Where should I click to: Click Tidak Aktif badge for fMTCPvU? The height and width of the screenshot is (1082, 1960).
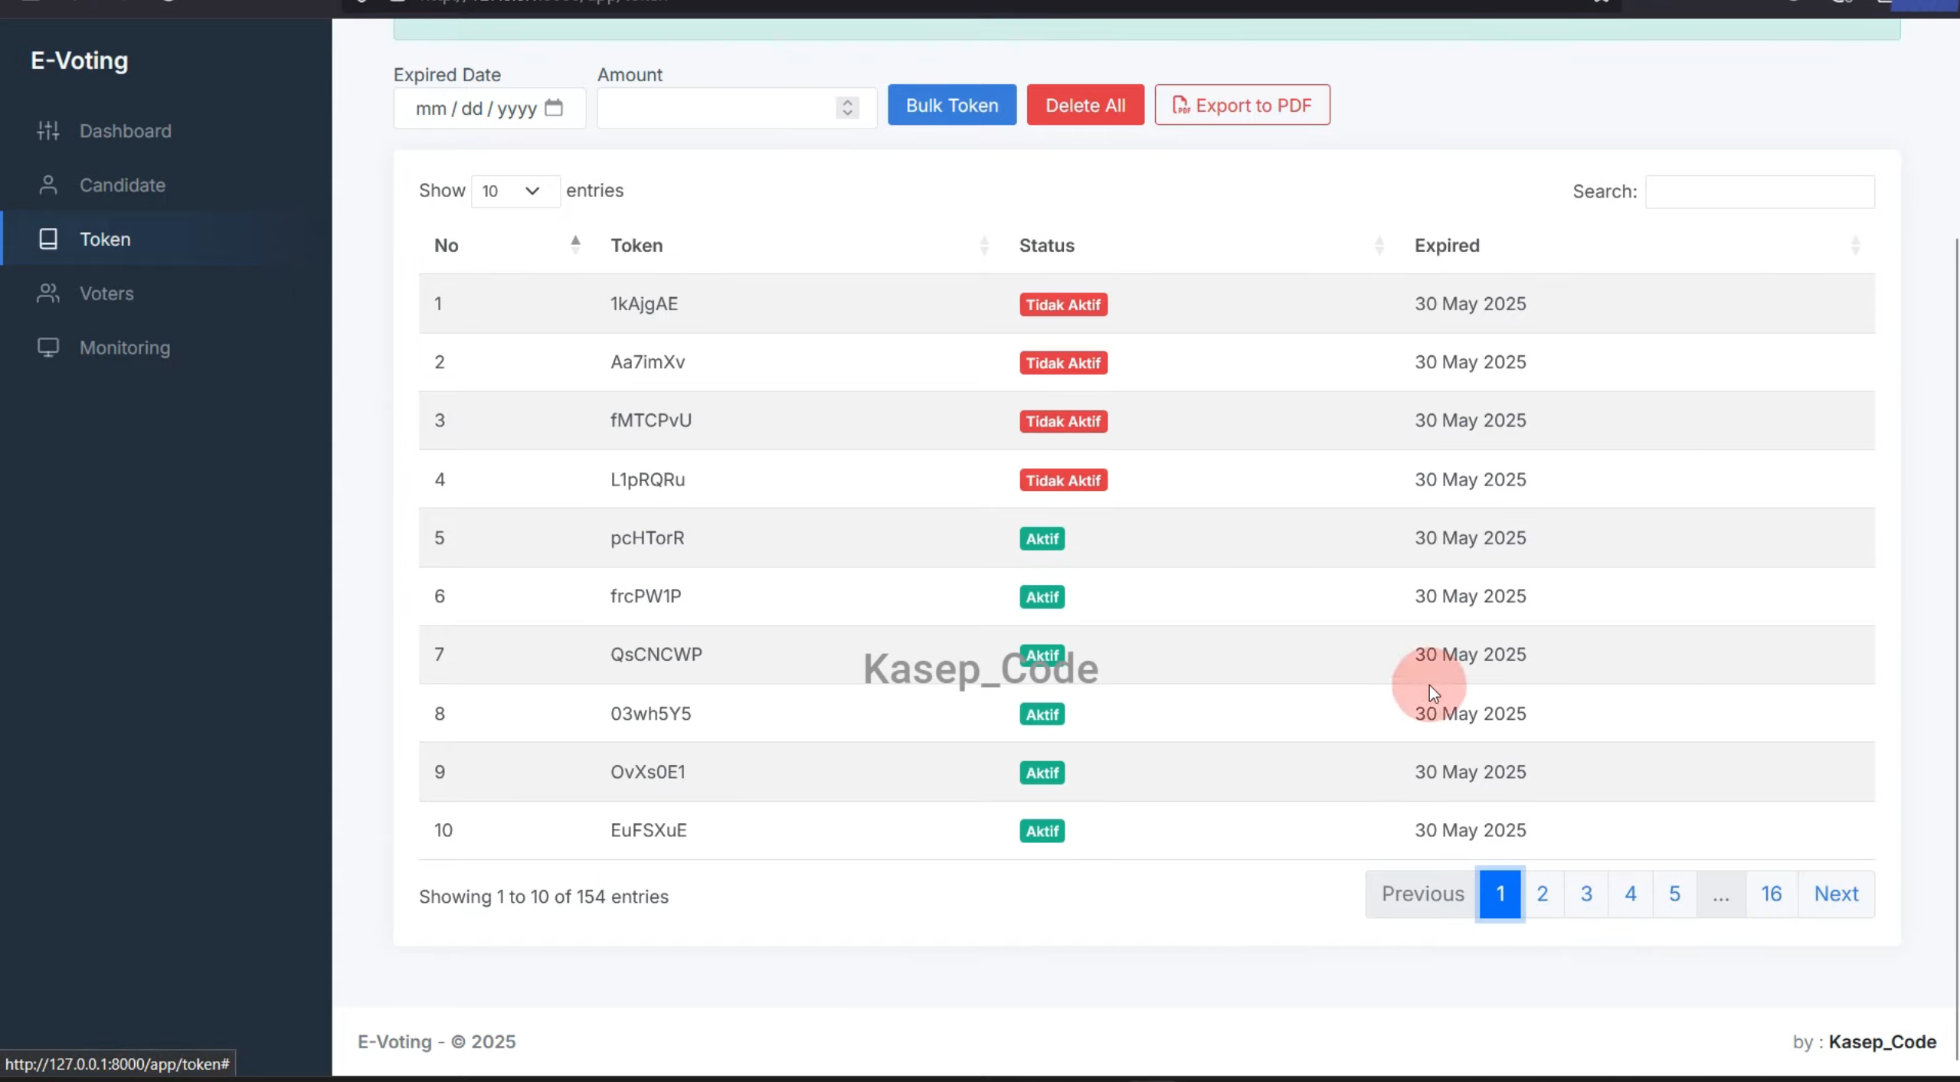point(1063,421)
